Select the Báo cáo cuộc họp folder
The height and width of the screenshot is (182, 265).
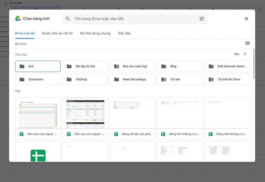tap(132, 66)
